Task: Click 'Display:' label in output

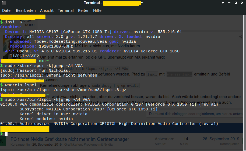Action: pos(15,37)
